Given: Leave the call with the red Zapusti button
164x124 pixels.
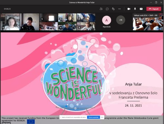Looking at the screenshot, I should (x=154, y=9).
